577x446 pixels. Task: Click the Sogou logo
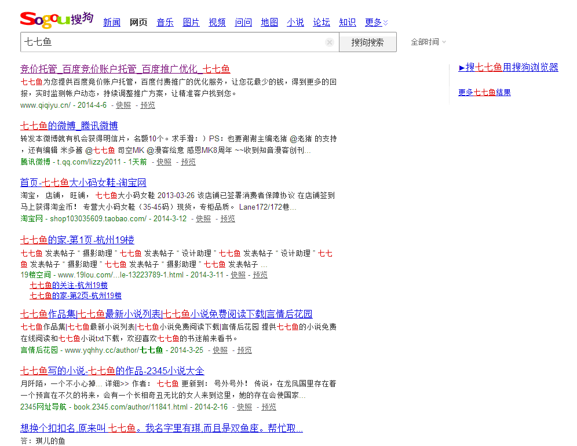[x=57, y=20]
